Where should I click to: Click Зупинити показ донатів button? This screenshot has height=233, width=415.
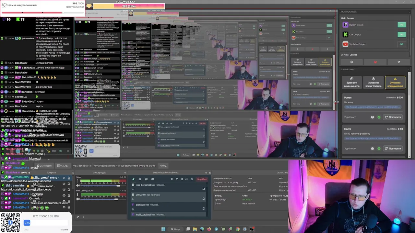pos(352,83)
